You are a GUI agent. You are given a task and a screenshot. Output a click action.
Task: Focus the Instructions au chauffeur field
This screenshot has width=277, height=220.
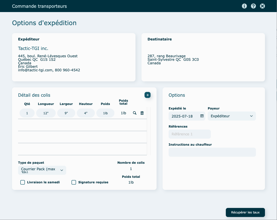point(212,152)
